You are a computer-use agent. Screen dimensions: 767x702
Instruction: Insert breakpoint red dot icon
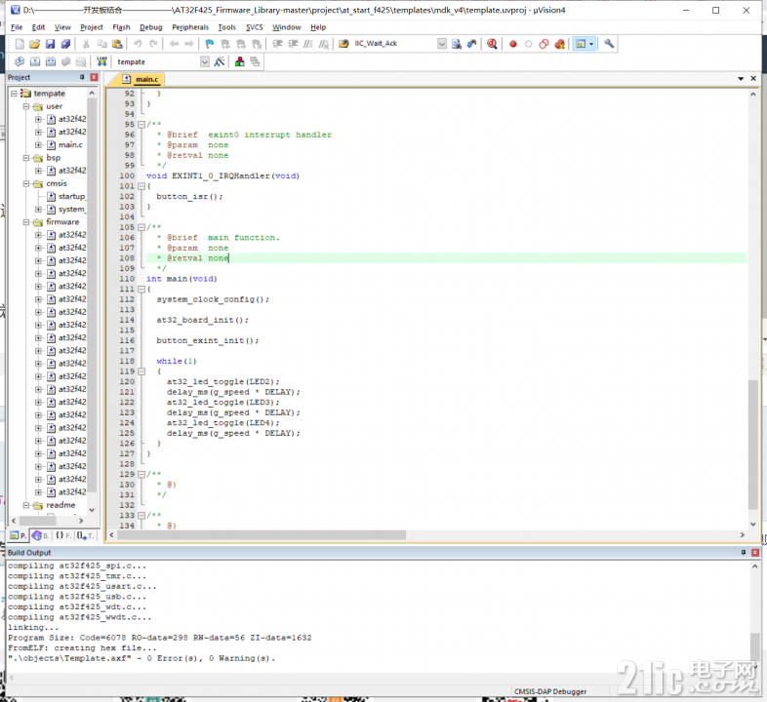click(x=512, y=44)
